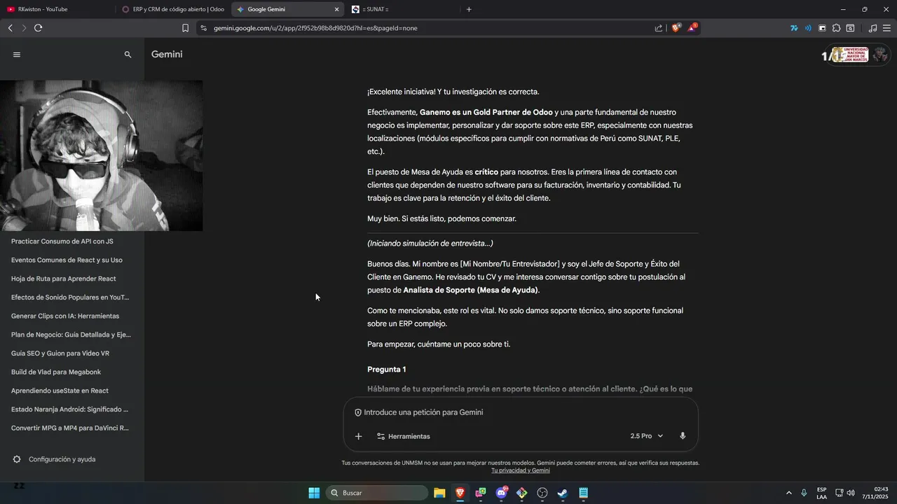Open the 2.5 Pro model selector dropdown

coord(646,436)
